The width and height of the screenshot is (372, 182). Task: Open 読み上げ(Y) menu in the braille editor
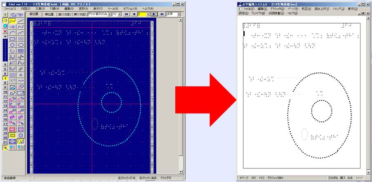tap(322, 9)
